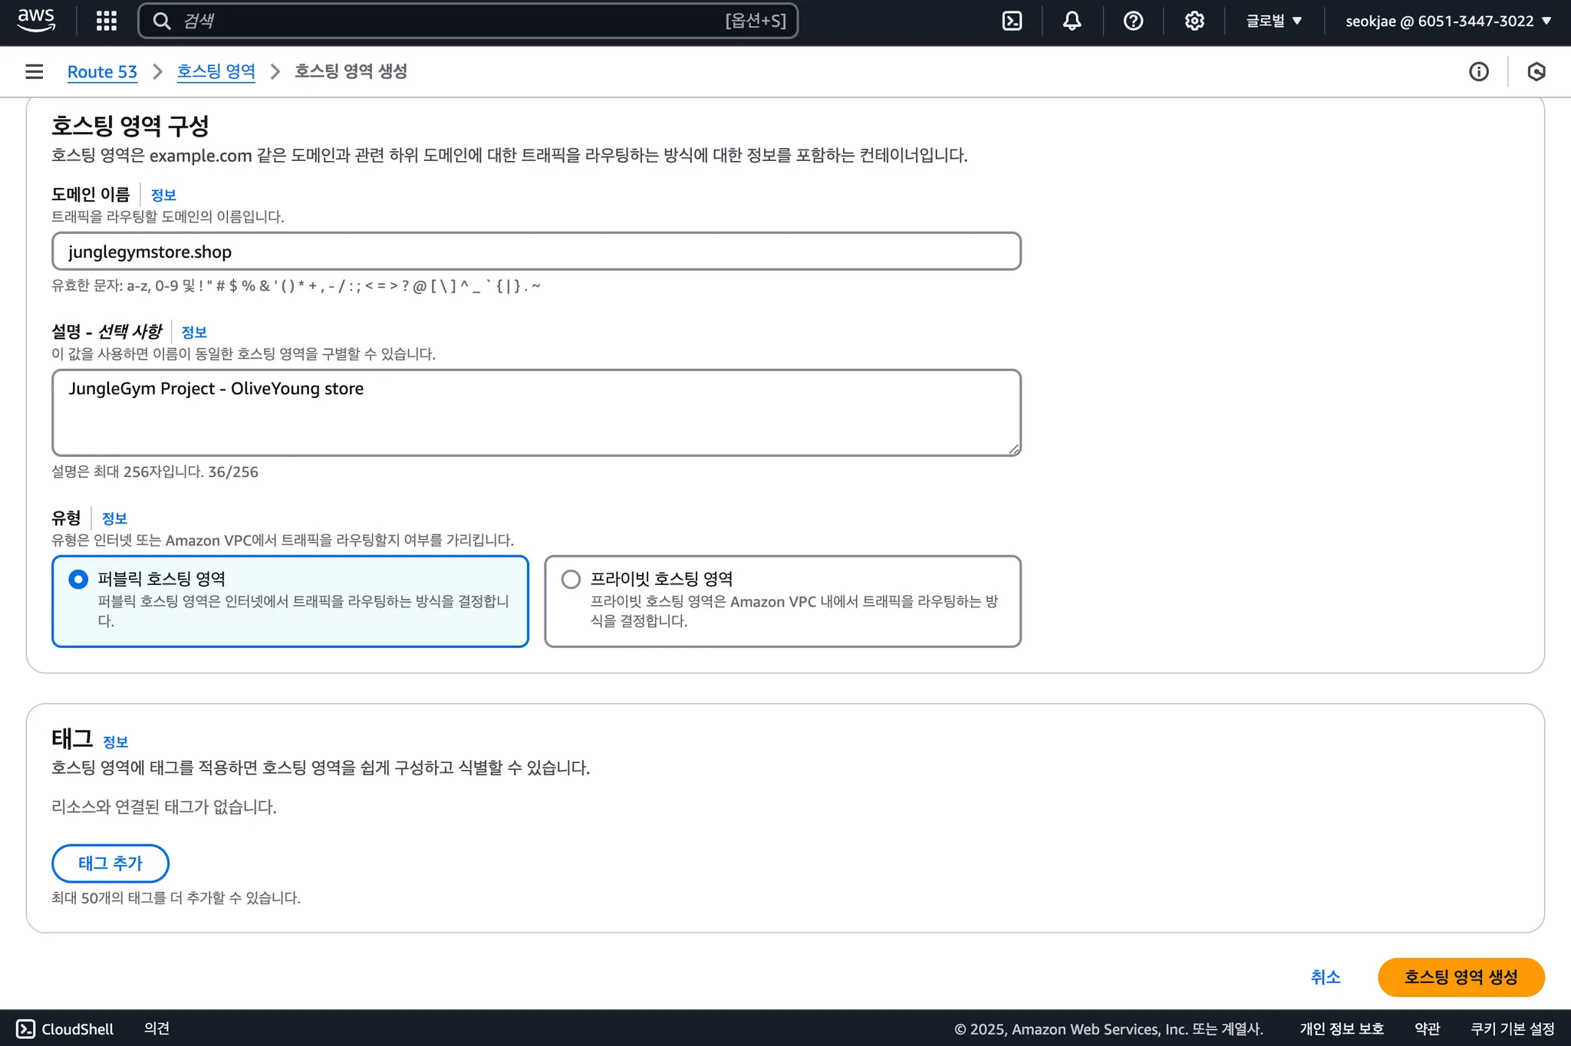Click the domain name input field
This screenshot has height=1046, width=1571.
coord(536,252)
